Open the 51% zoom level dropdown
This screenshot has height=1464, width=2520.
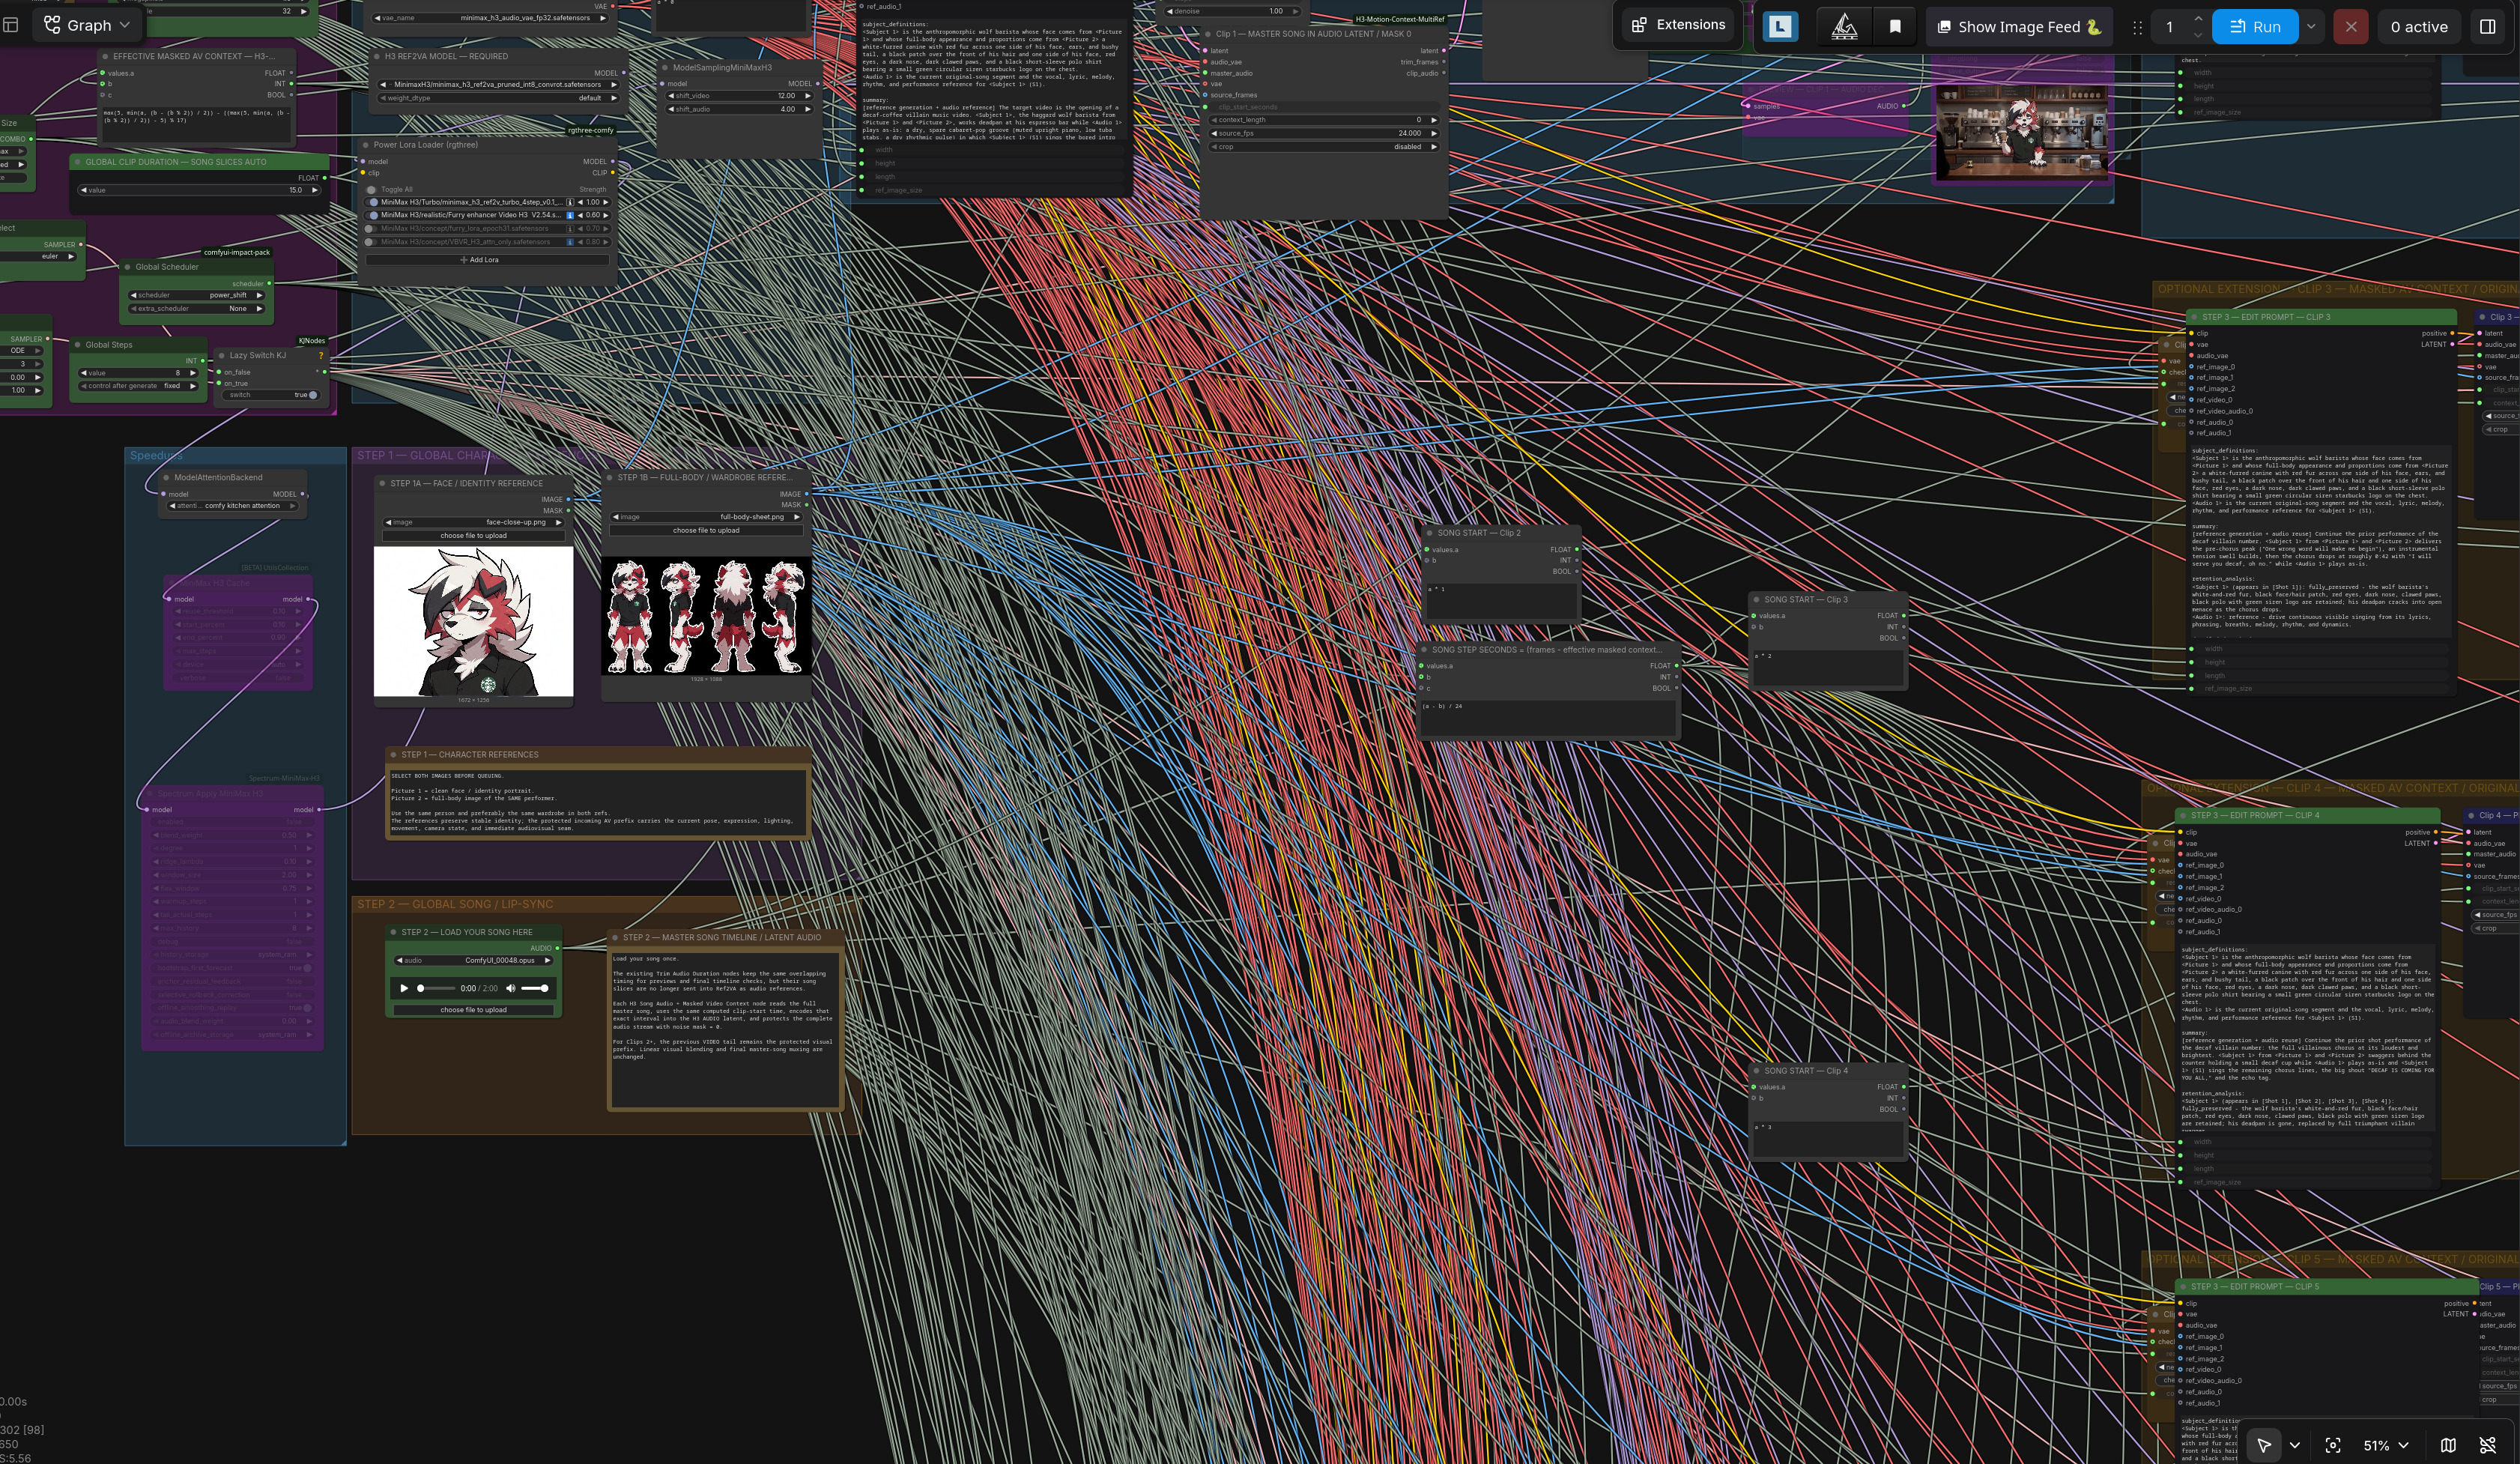pos(2386,1445)
